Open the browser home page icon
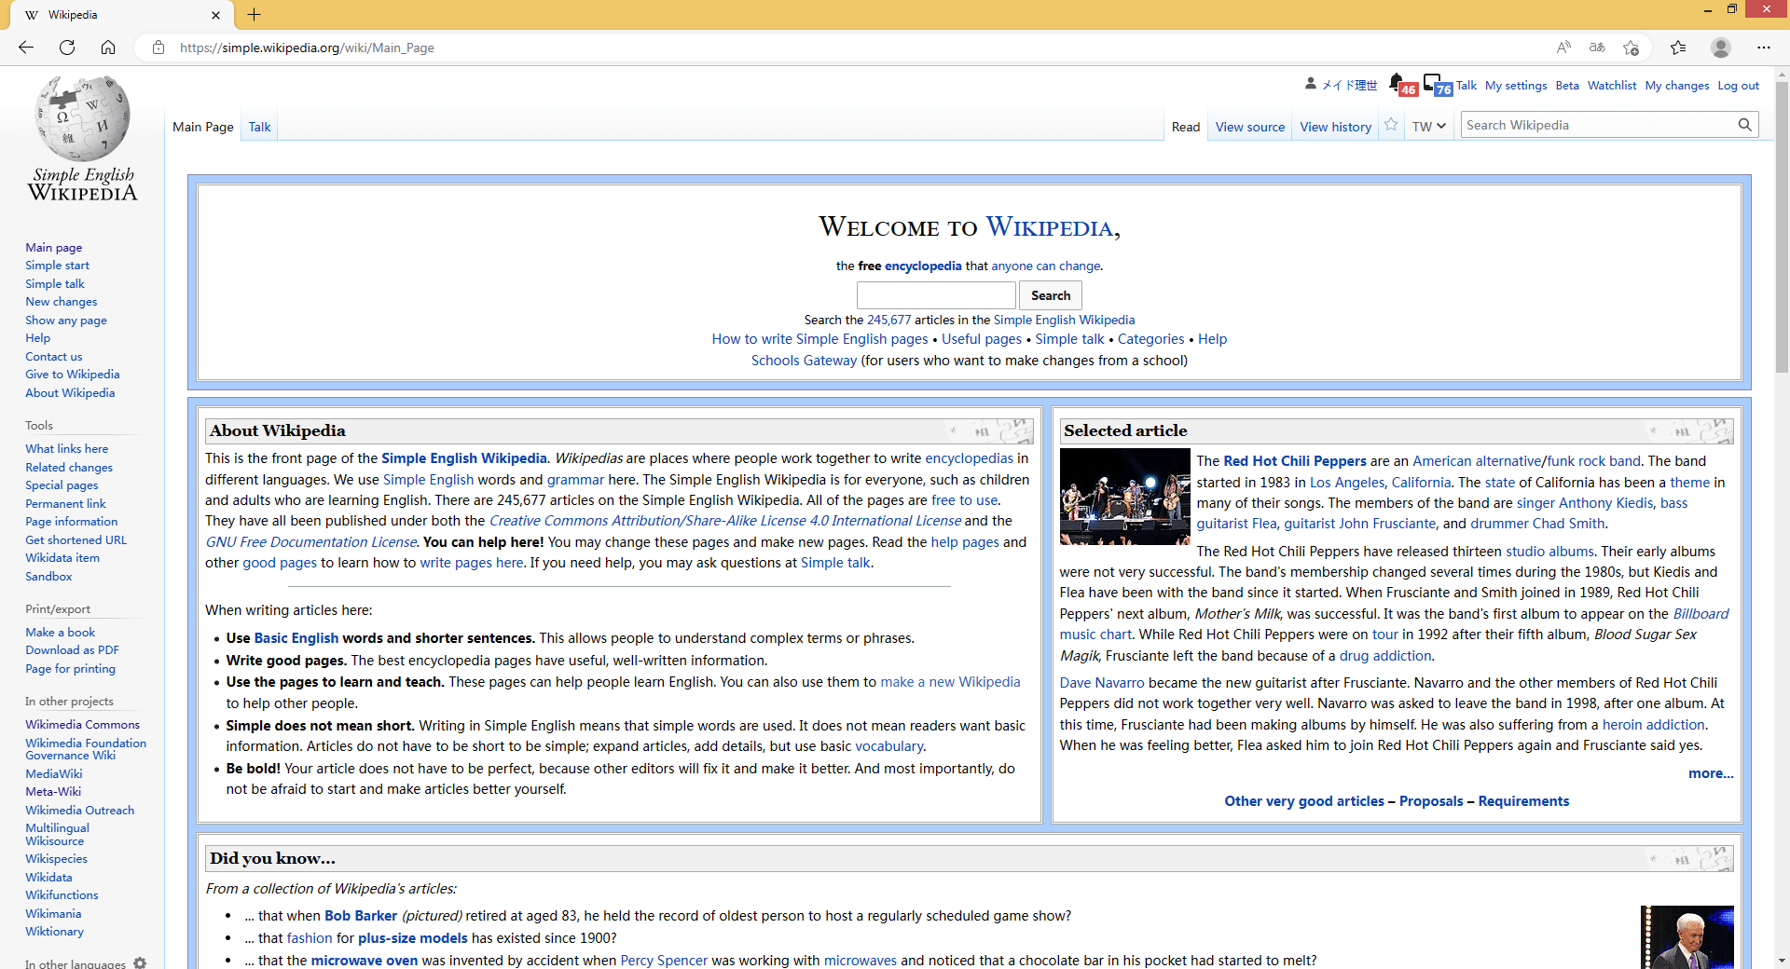Image resolution: width=1790 pixels, height=969 pixels. pyautogui.click(x=108, y=48)
